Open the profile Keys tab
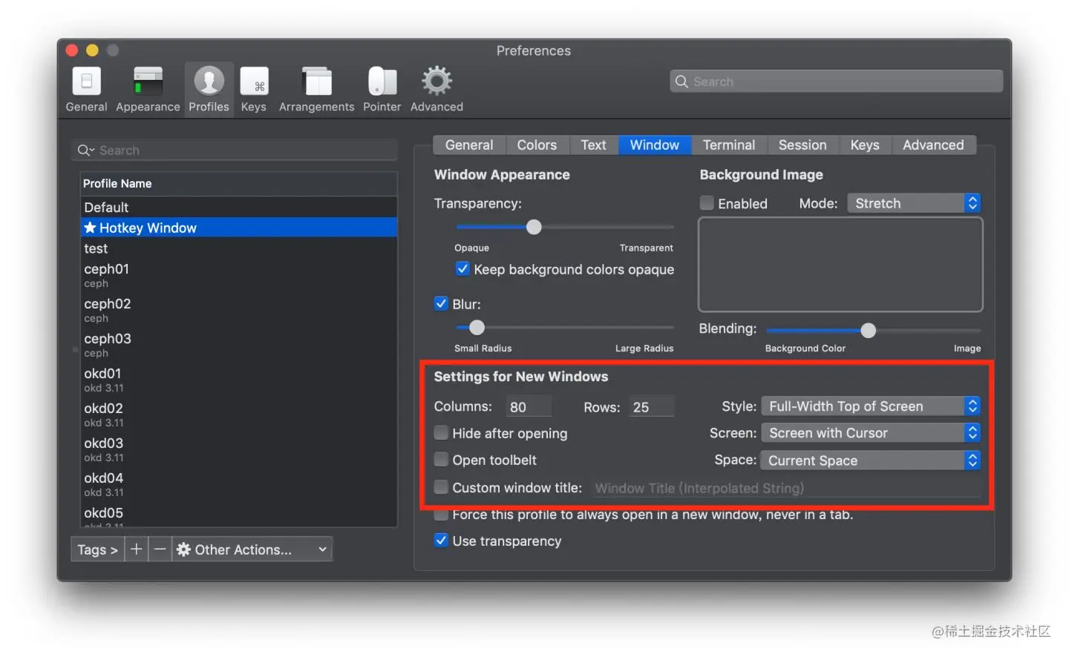 (x=865, y=145)
